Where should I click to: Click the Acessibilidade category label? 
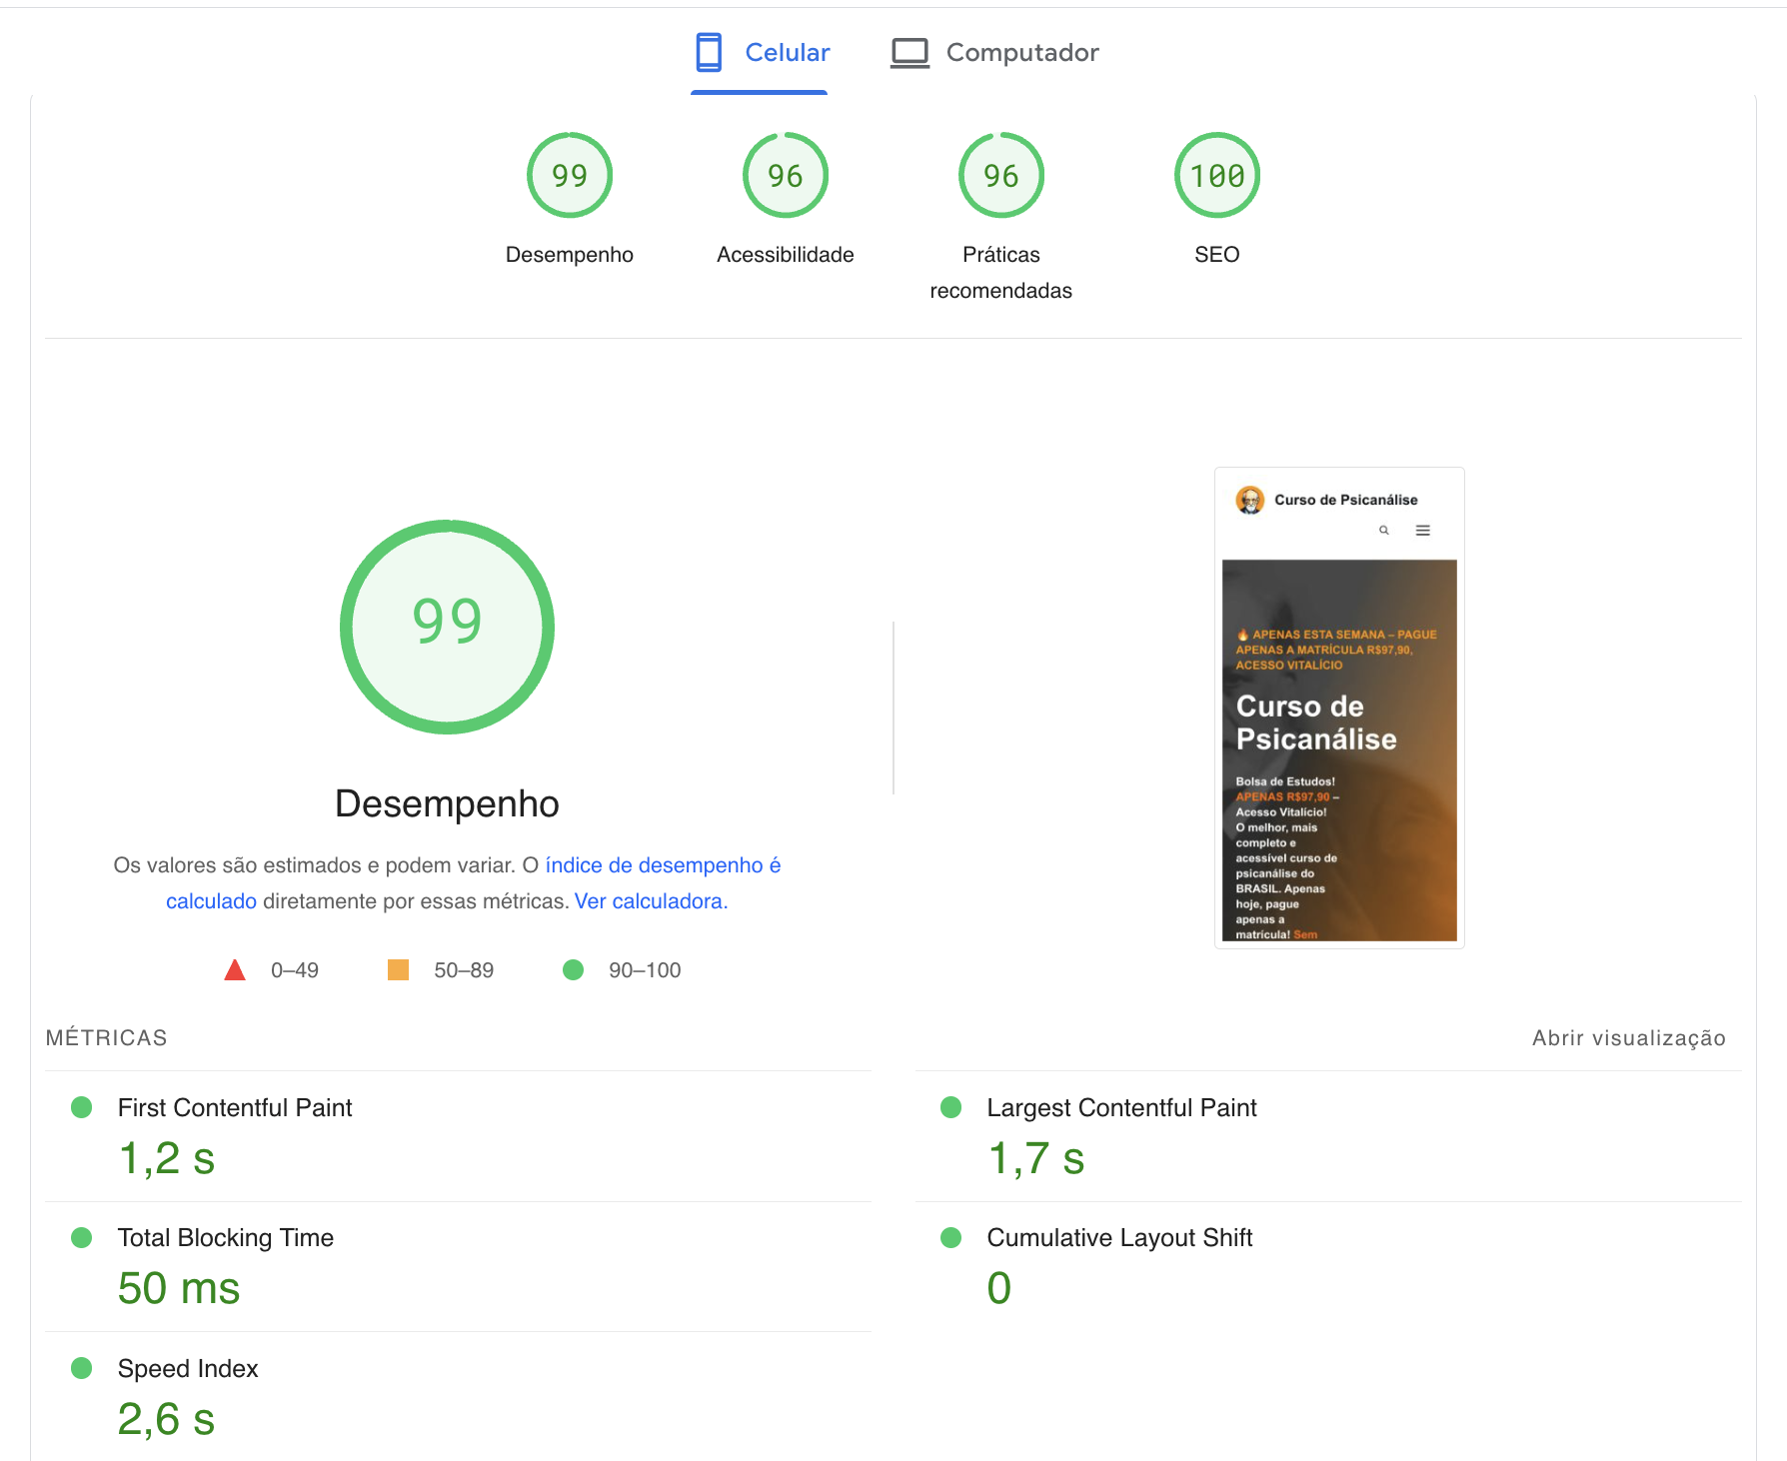786,255
